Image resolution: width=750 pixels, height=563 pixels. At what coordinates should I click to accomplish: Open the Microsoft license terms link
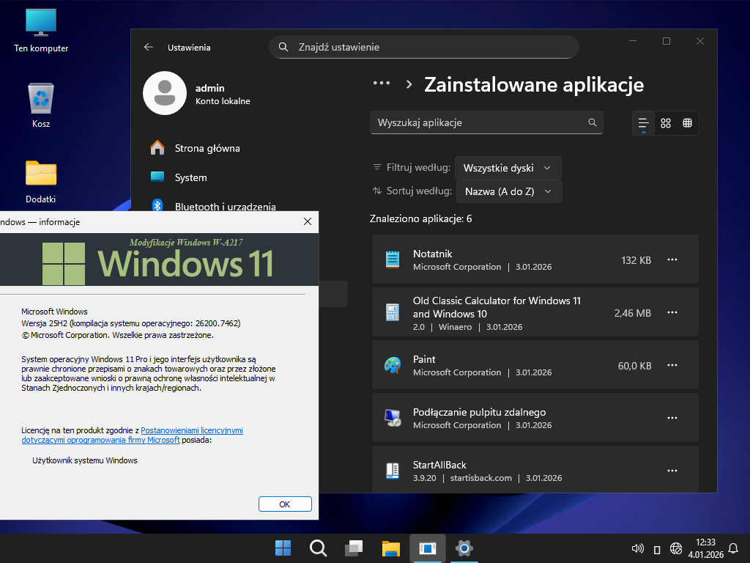191,430
